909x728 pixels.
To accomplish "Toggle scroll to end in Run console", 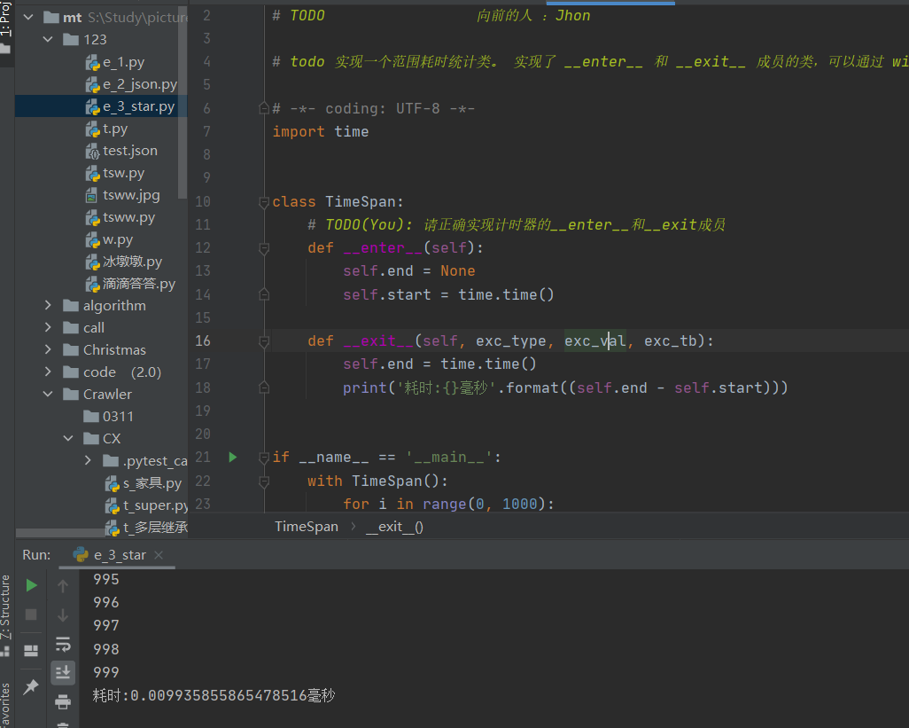I will (x=63, y=673).
